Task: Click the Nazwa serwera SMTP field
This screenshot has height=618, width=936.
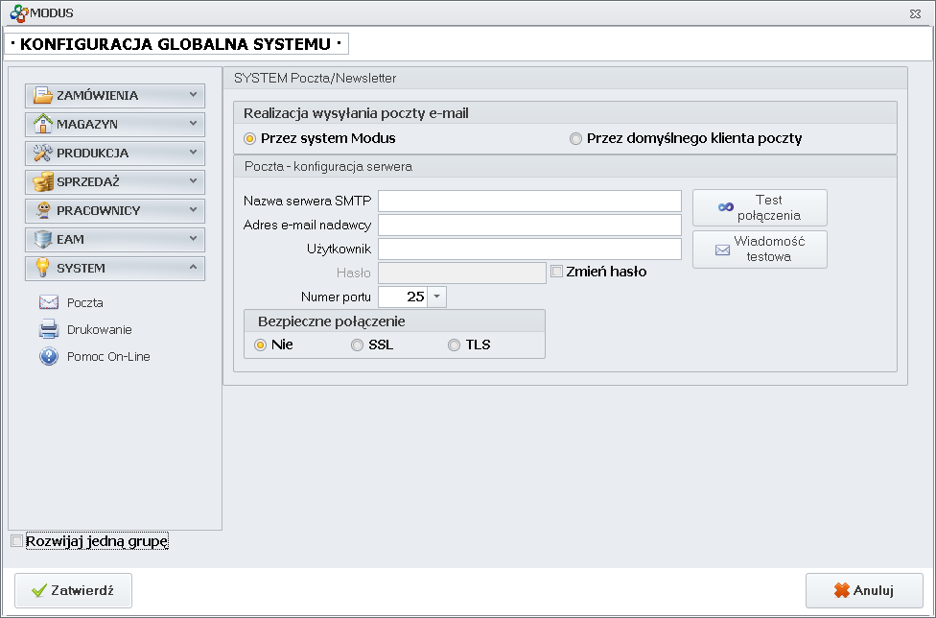Action: click(x=529, y=202)
